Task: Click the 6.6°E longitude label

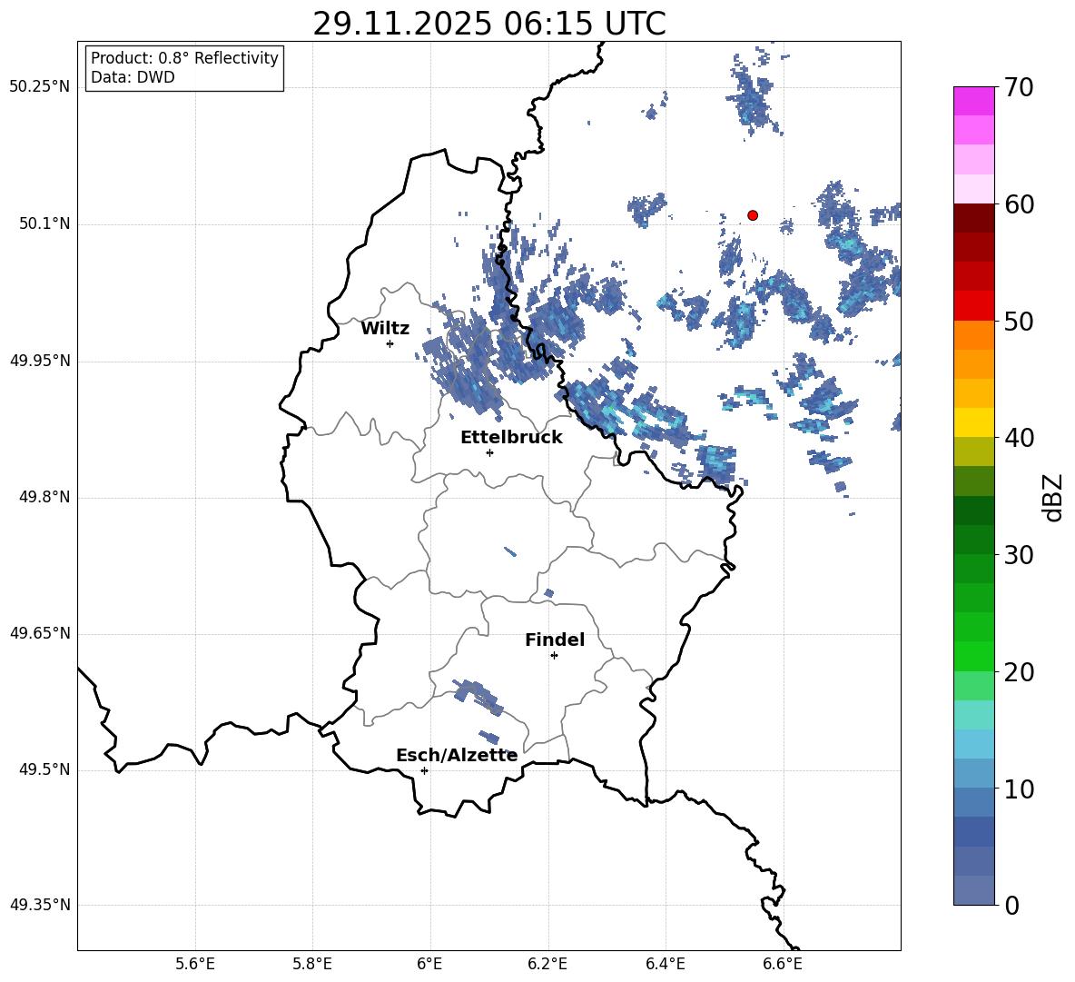Action: (x=783, y=964)
